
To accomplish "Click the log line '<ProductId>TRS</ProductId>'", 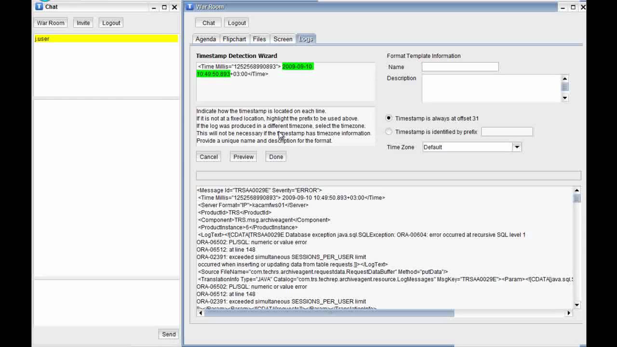I will pyautogui.click(x=235, y=213).
